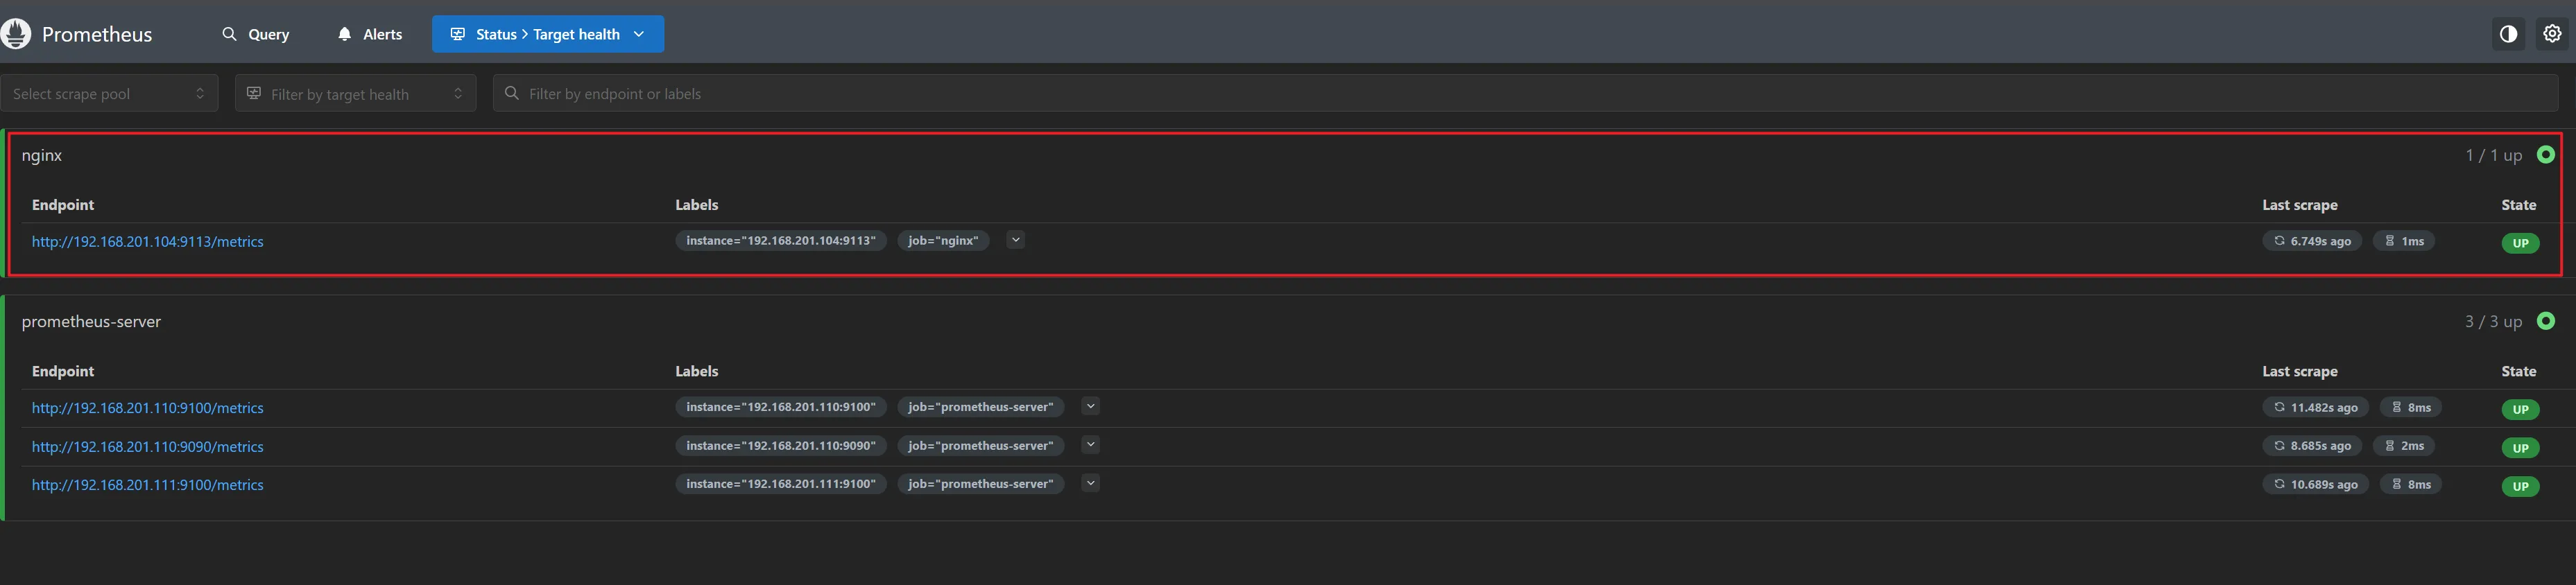Click the 6.749s ago last scrape badge
The image size is (2576, 585).
(2312, 241)
